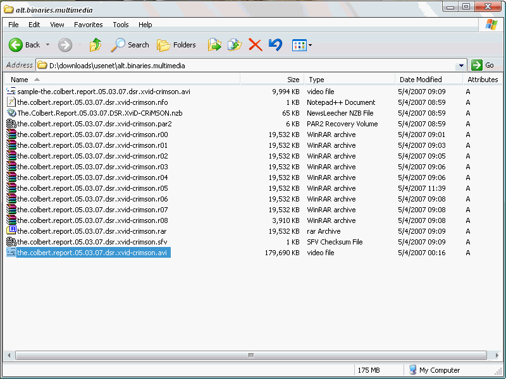
Task: Click the '179,690 KB' size value
Action: click(282, 253)
